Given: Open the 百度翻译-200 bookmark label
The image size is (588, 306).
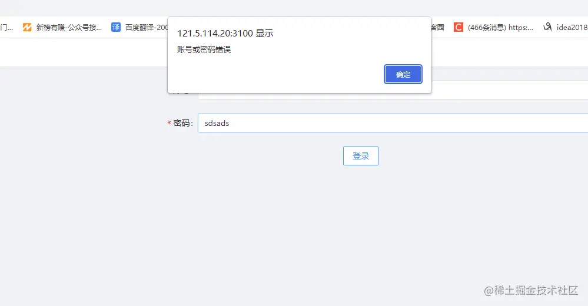Looking at the screenshot, I should coord(146,28).
